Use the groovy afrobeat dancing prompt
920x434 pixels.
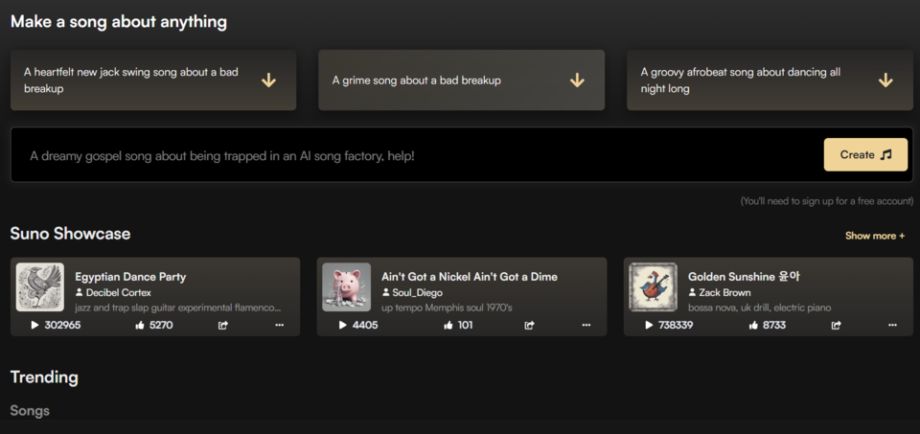pyautogui.click(x=770, y=80)
